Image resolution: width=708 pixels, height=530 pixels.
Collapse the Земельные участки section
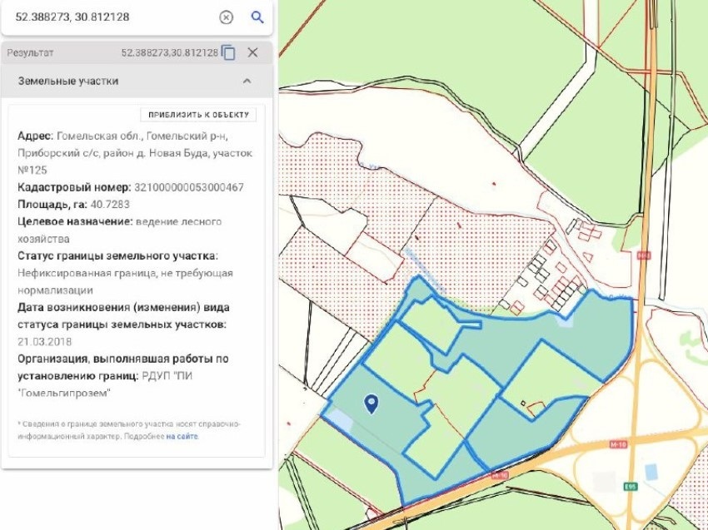click(247, 82)
